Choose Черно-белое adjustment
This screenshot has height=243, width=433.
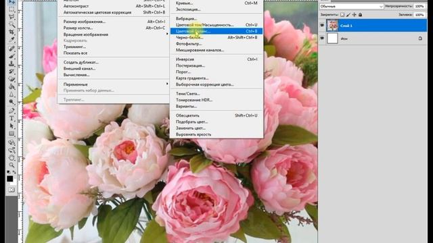coord(216,38)
